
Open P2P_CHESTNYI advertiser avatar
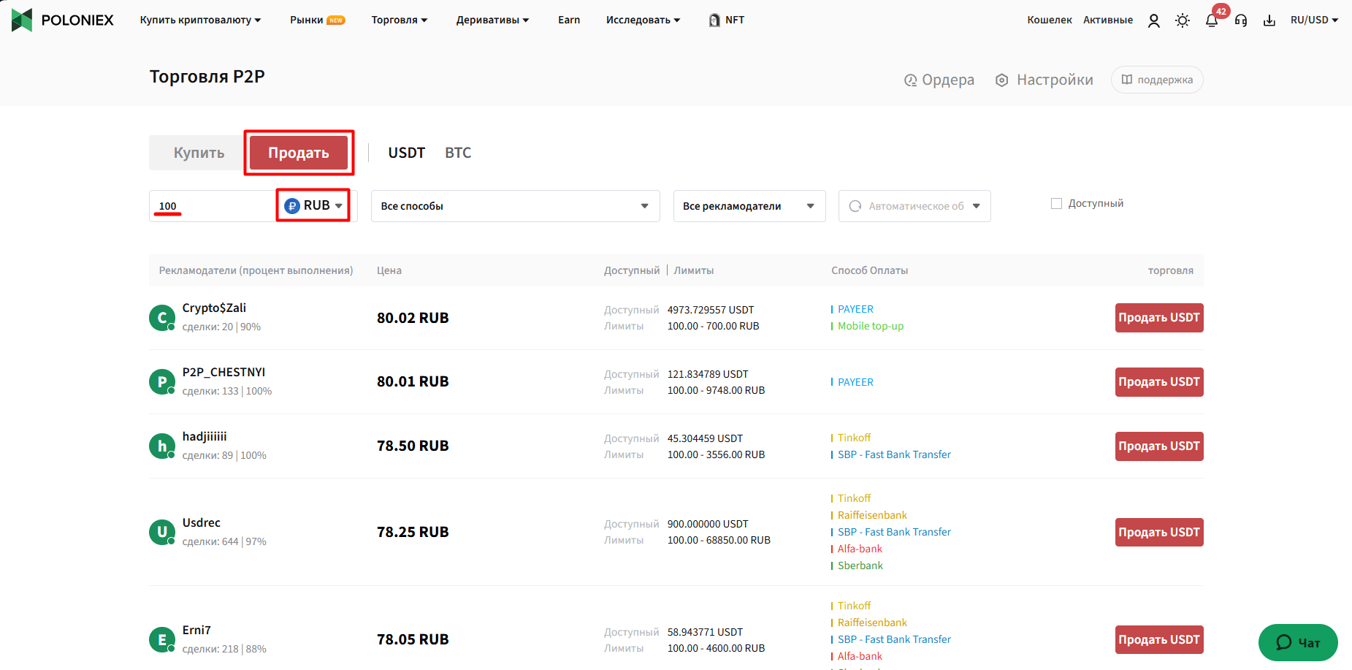tap(162, 381)
